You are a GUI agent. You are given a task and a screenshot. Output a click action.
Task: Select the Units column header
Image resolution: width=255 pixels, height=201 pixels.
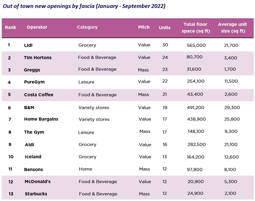click(165, 28)
